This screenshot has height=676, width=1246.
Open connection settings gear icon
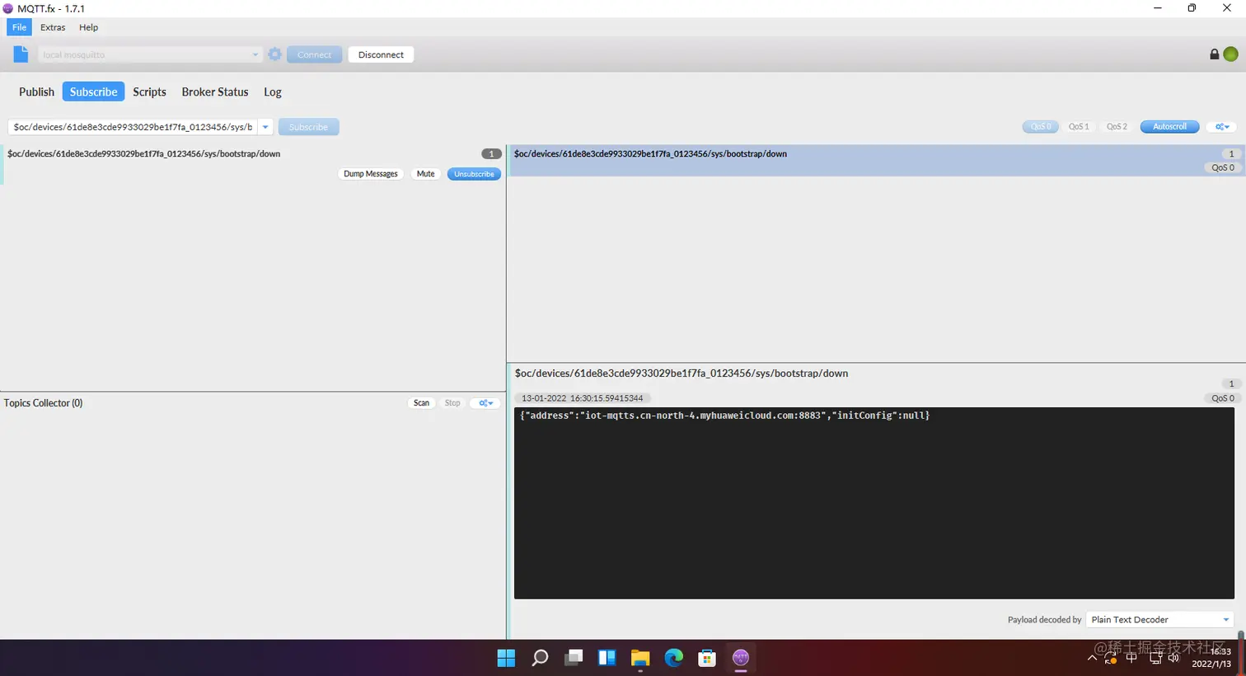pos(275,54)
